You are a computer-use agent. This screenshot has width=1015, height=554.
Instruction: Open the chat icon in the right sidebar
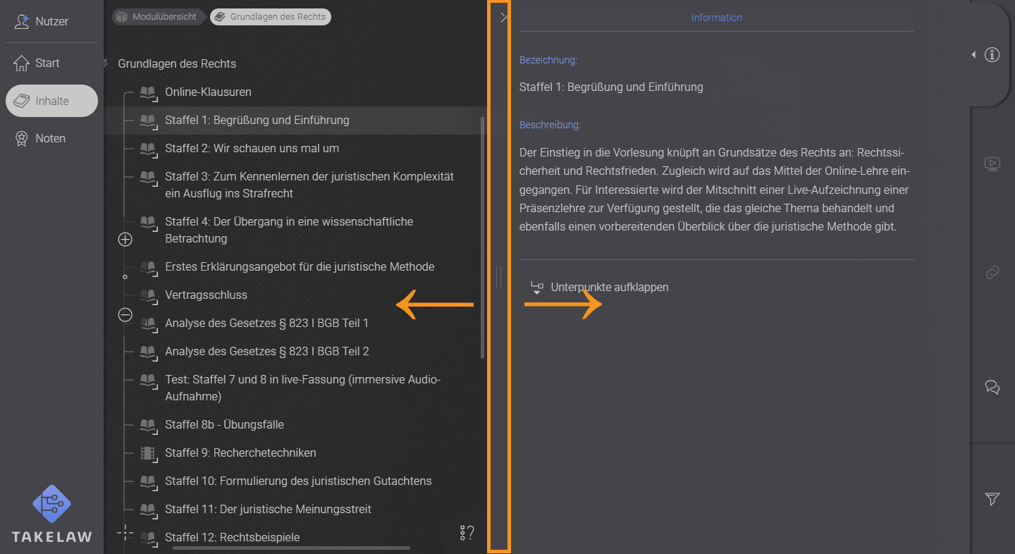(x=992, y=387)
